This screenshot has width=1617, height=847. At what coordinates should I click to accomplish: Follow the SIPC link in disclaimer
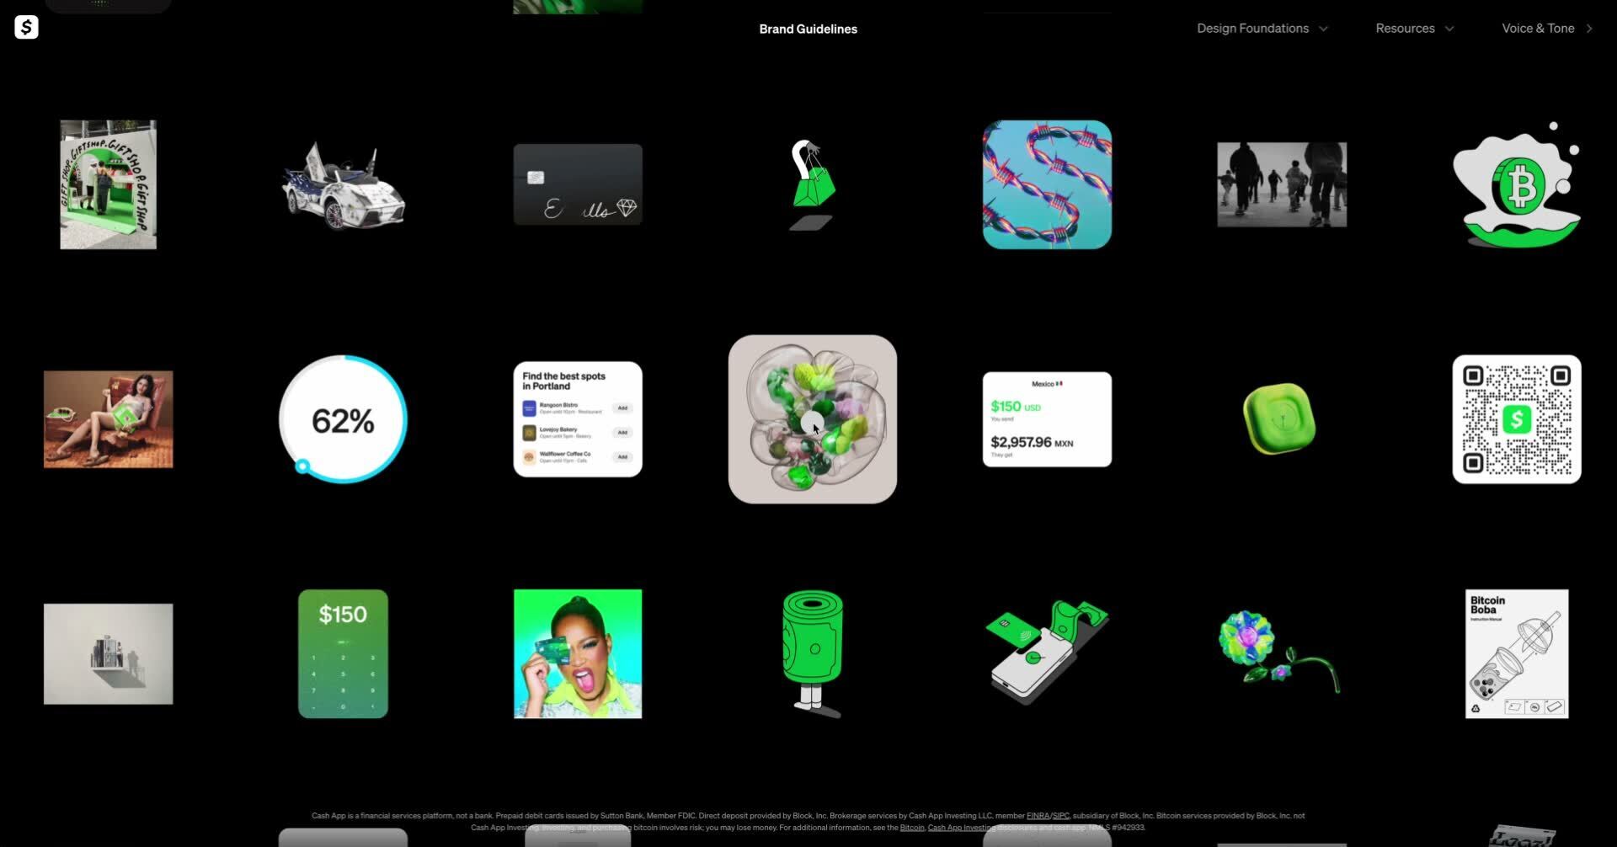[1060, 816]
